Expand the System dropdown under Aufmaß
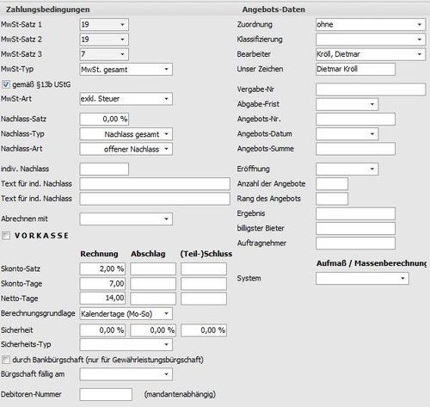The width and height of the screenshot is (430, 407). 362,279
